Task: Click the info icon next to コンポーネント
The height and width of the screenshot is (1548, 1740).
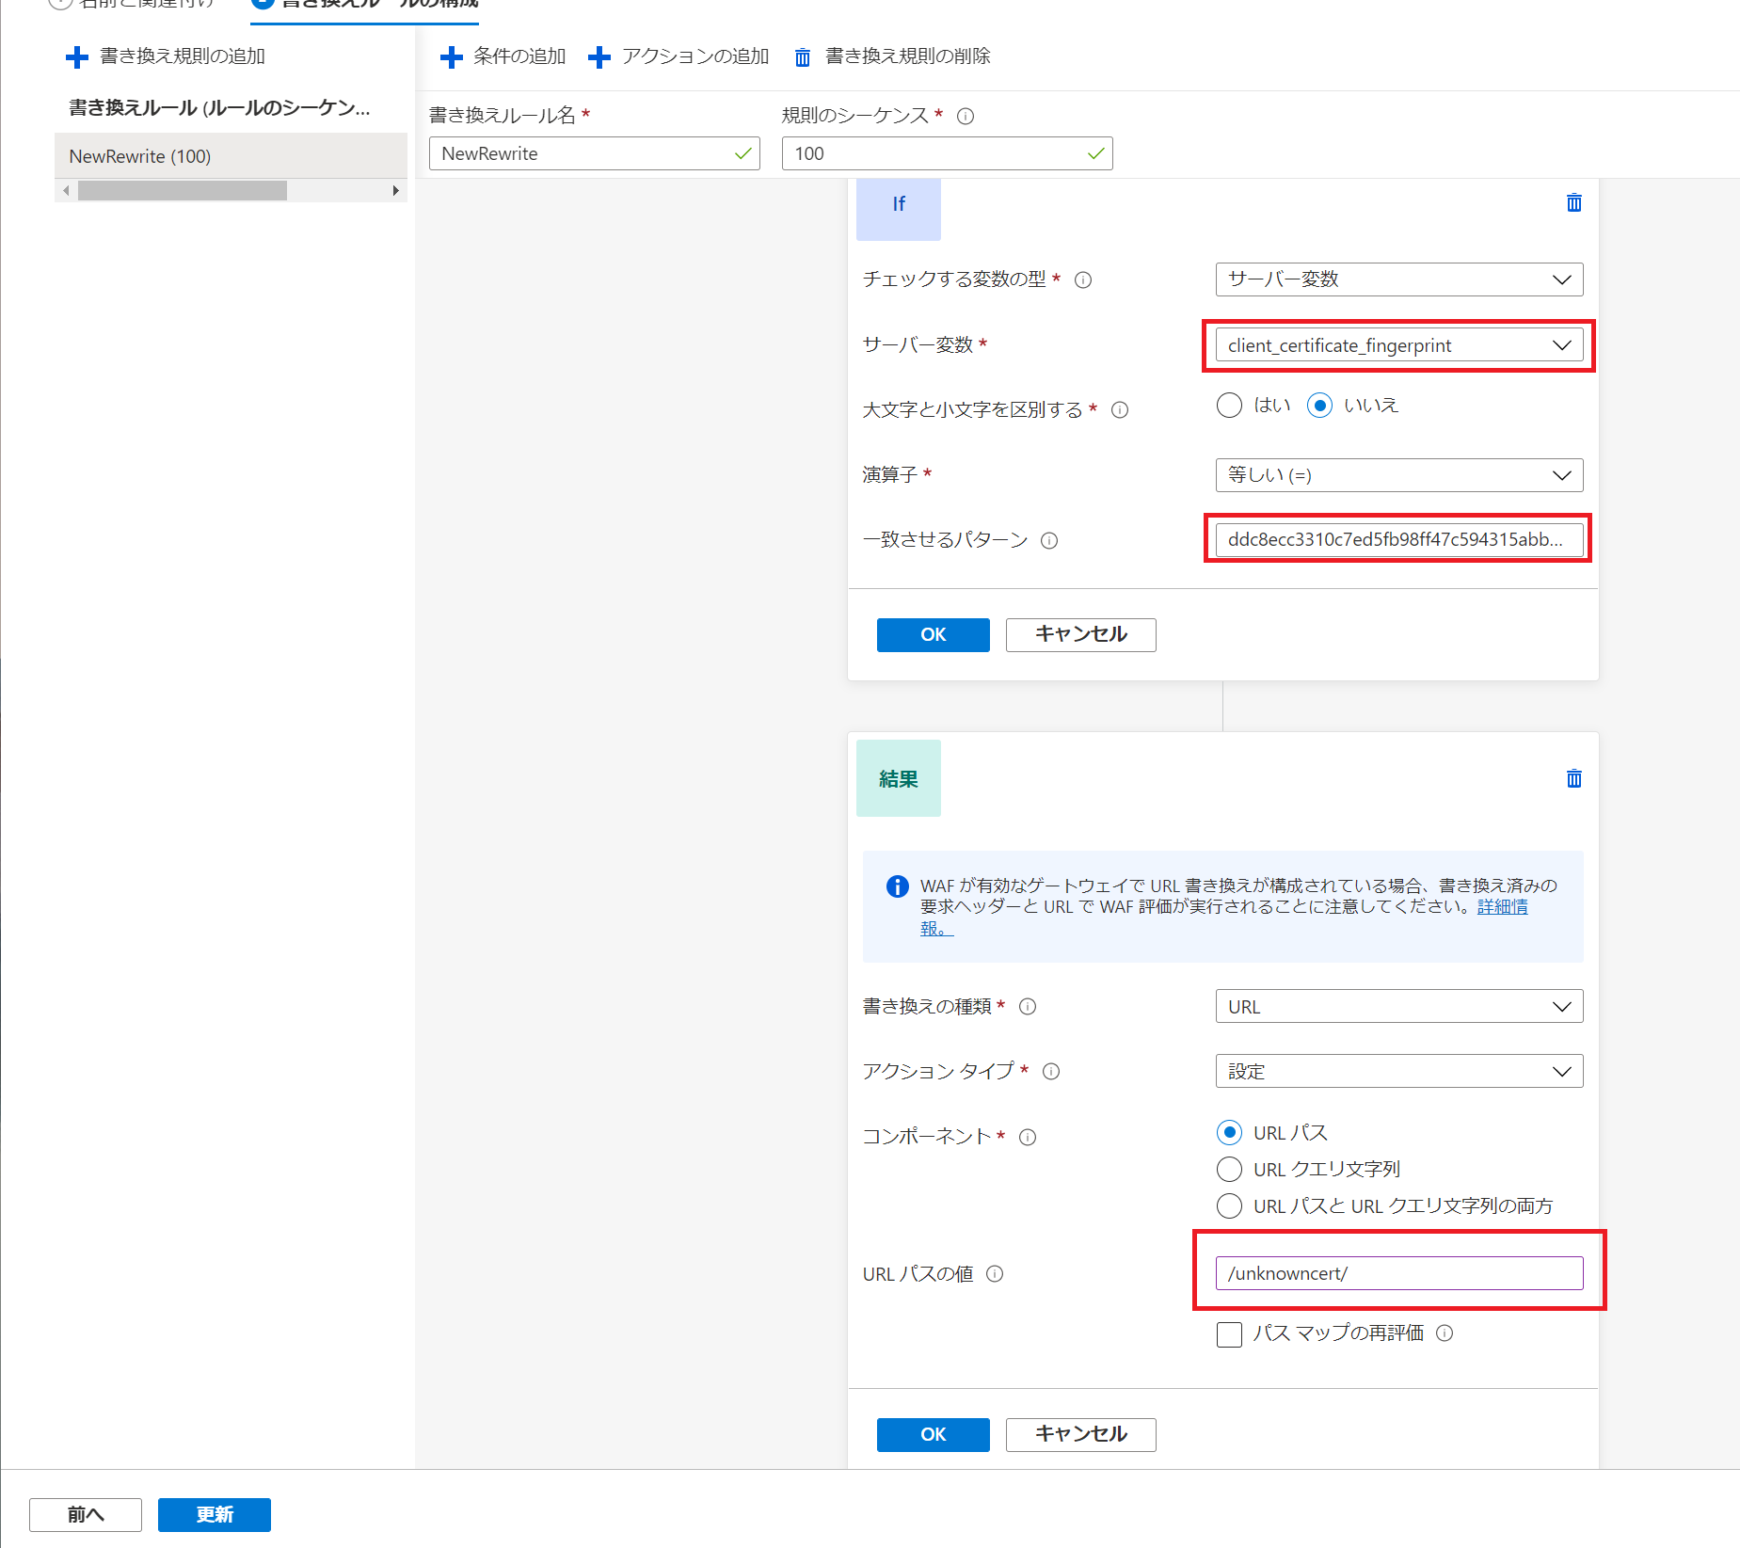Action: click(x=1028, y=1137)
